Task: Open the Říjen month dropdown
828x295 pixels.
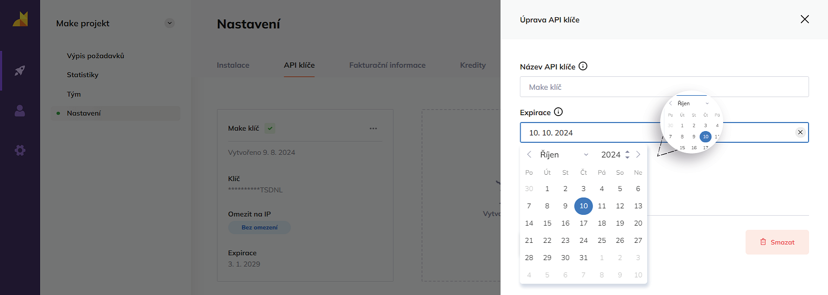Action: (x=564, y=154)
